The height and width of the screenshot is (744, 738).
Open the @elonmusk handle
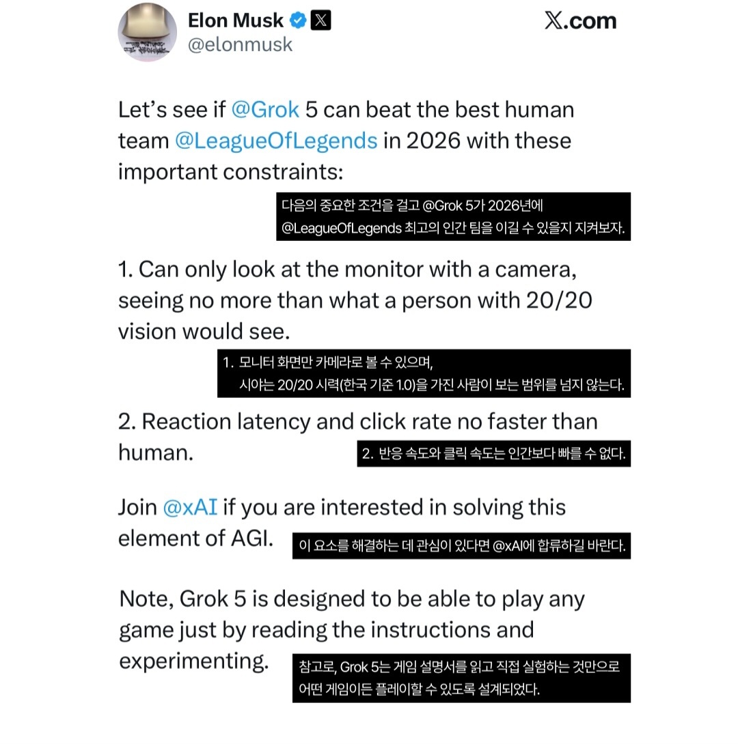click(239, 44)
